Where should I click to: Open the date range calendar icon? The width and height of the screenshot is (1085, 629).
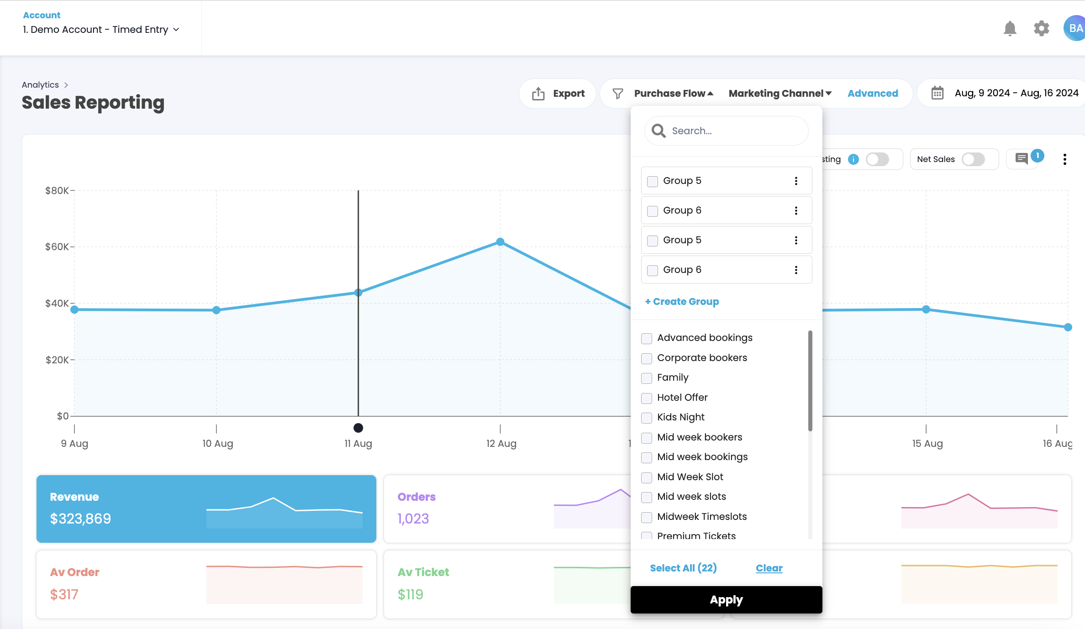coord(937,93)
